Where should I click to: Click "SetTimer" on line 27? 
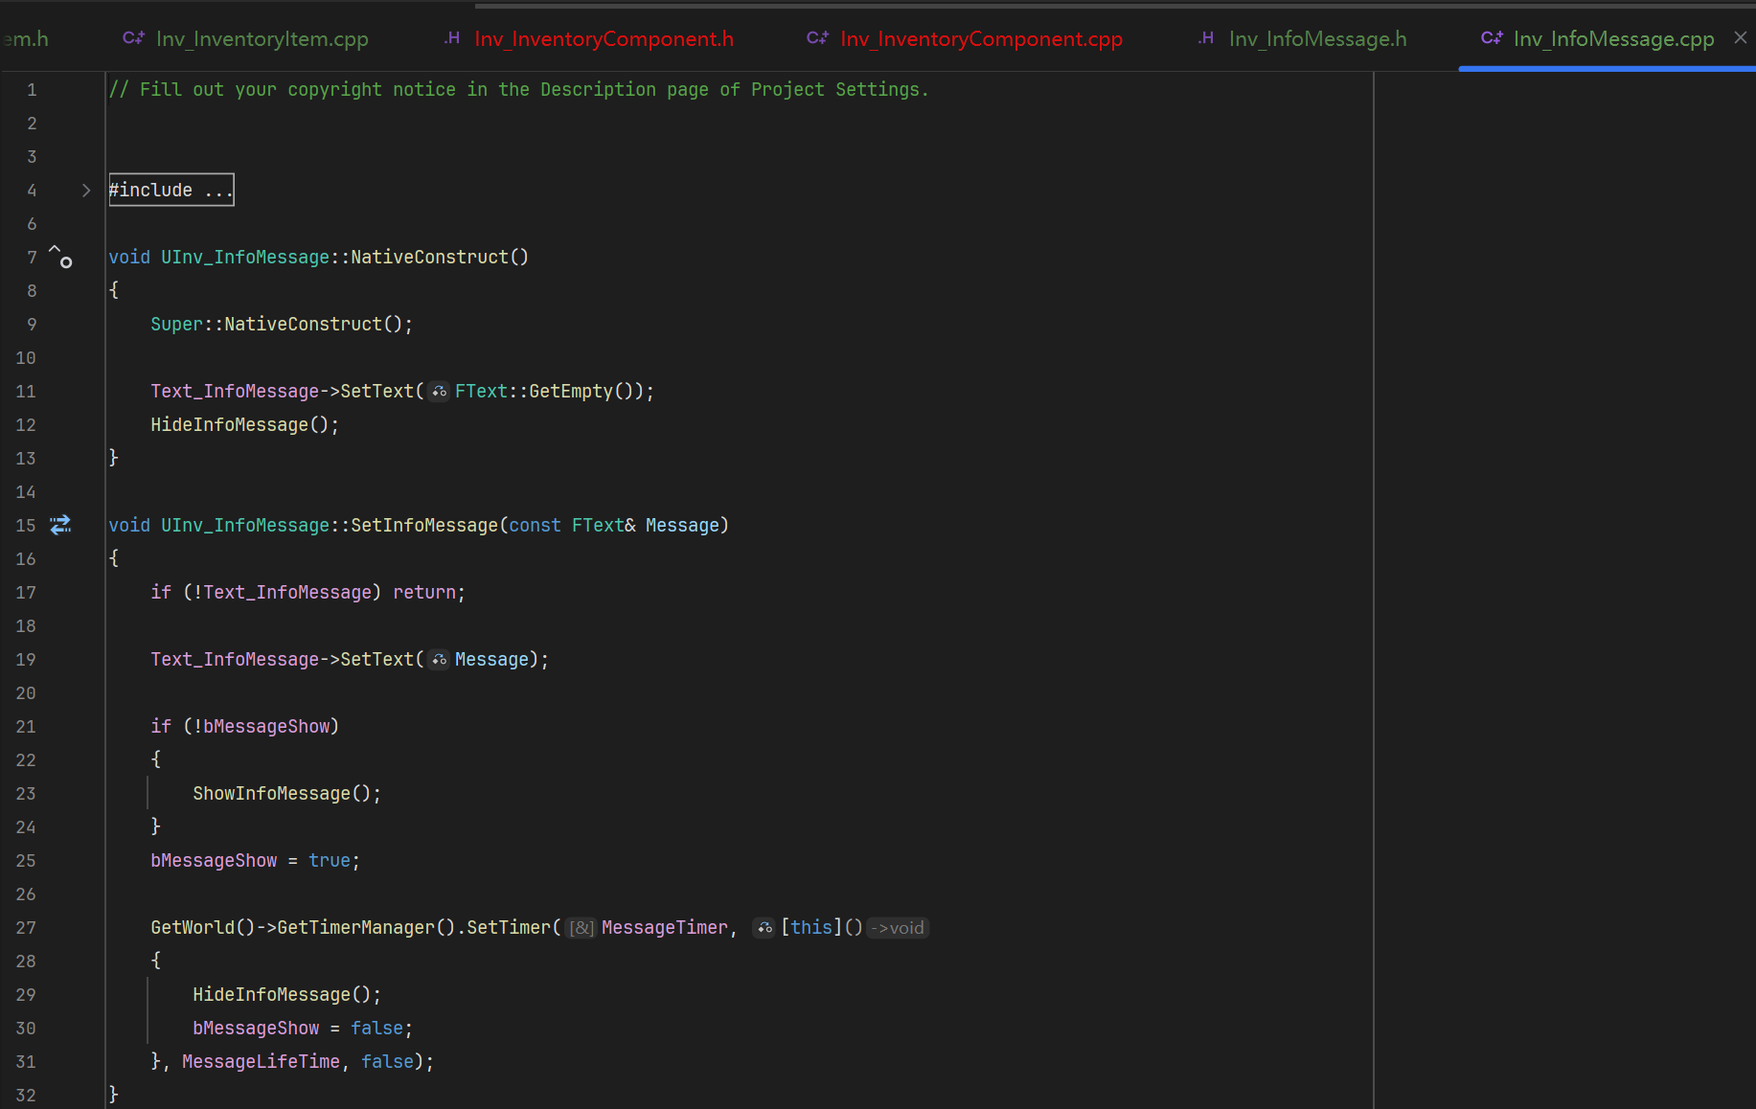point(509,927)
